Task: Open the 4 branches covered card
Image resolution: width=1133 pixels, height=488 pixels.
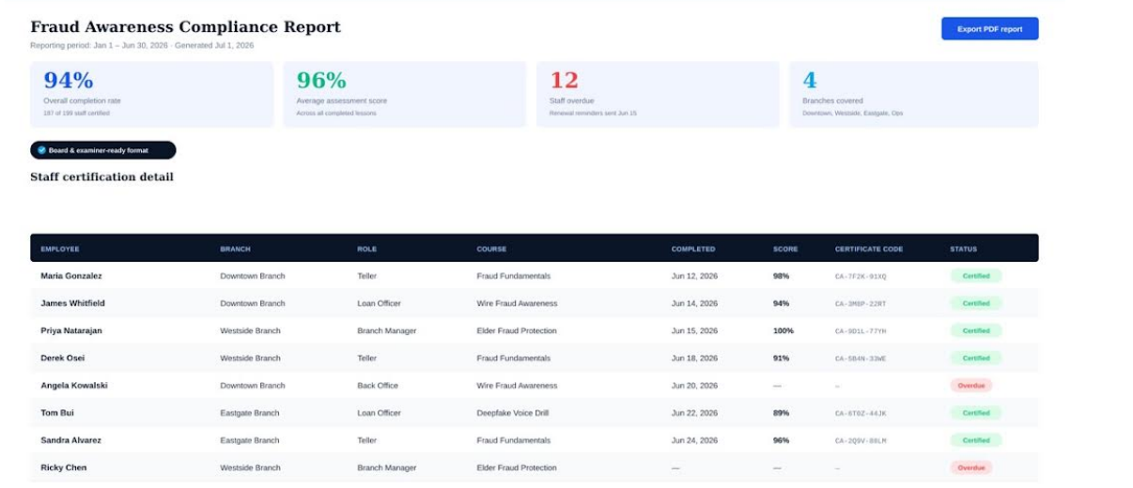Action: (x=914, y=95)
